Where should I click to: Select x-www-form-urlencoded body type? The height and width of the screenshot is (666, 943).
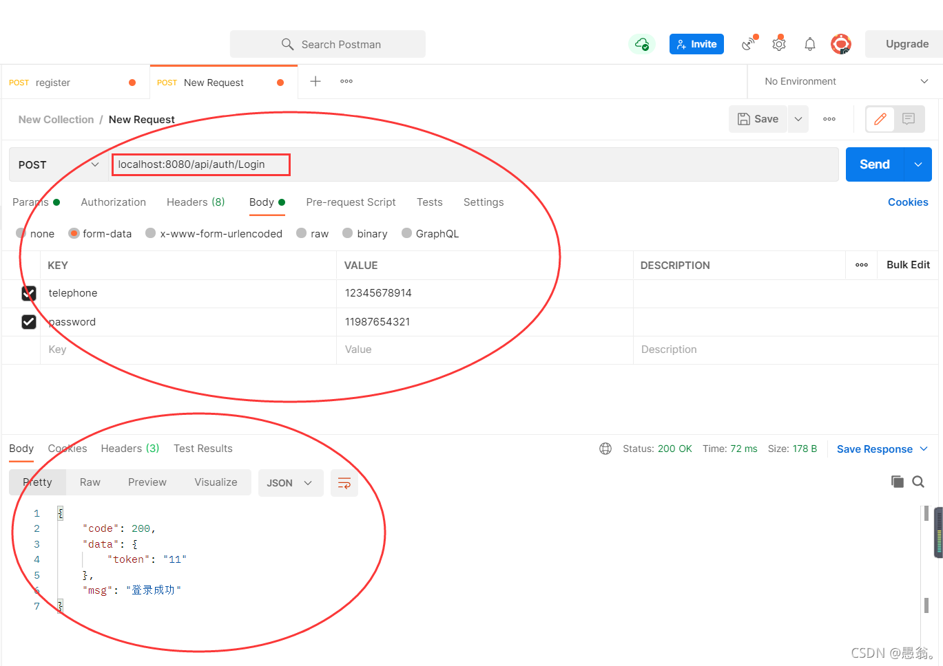point(151,233)
